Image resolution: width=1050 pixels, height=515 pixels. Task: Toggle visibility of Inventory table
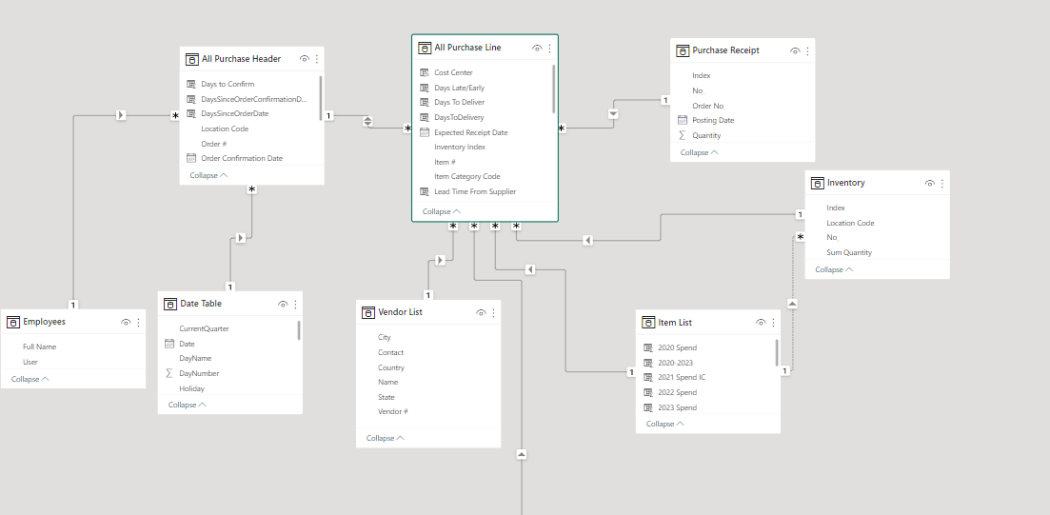pos(929,184)
